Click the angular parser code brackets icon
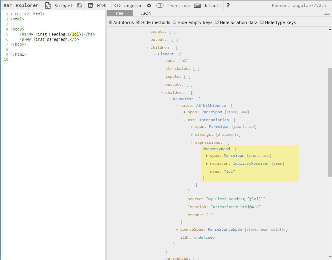 pyautogui.click(x=117, y=6)
